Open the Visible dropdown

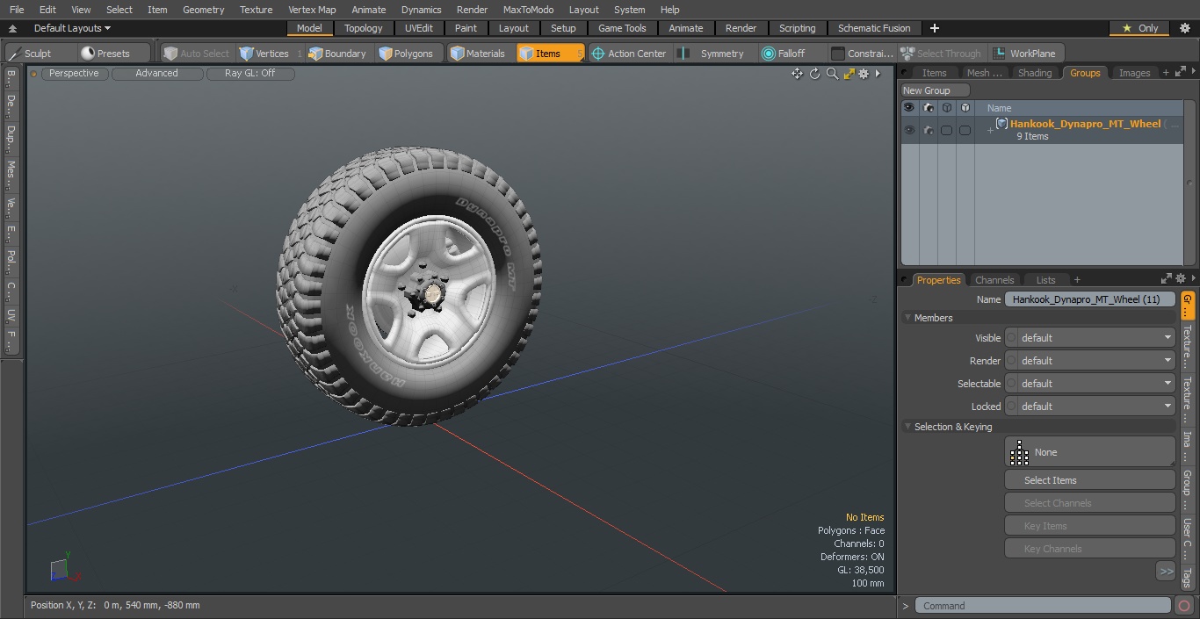(1089, 338)
